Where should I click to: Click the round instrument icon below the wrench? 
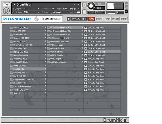click(6, 11)
